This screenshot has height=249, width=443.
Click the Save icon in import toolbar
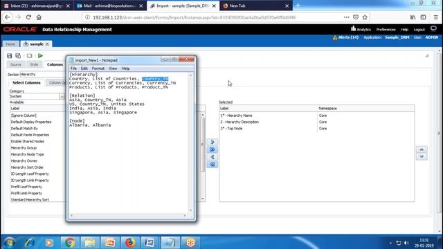point(9,55)
